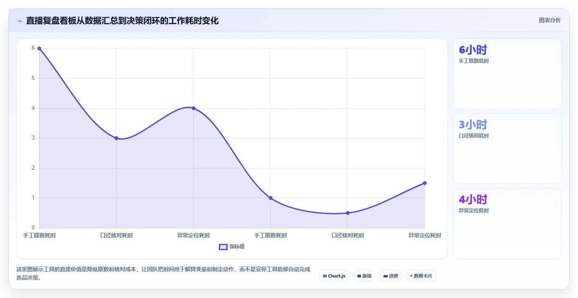Click the chart data point at value 3
This screenshot has height=298, width=578.
pyautogui.click(x=116, y=138)
